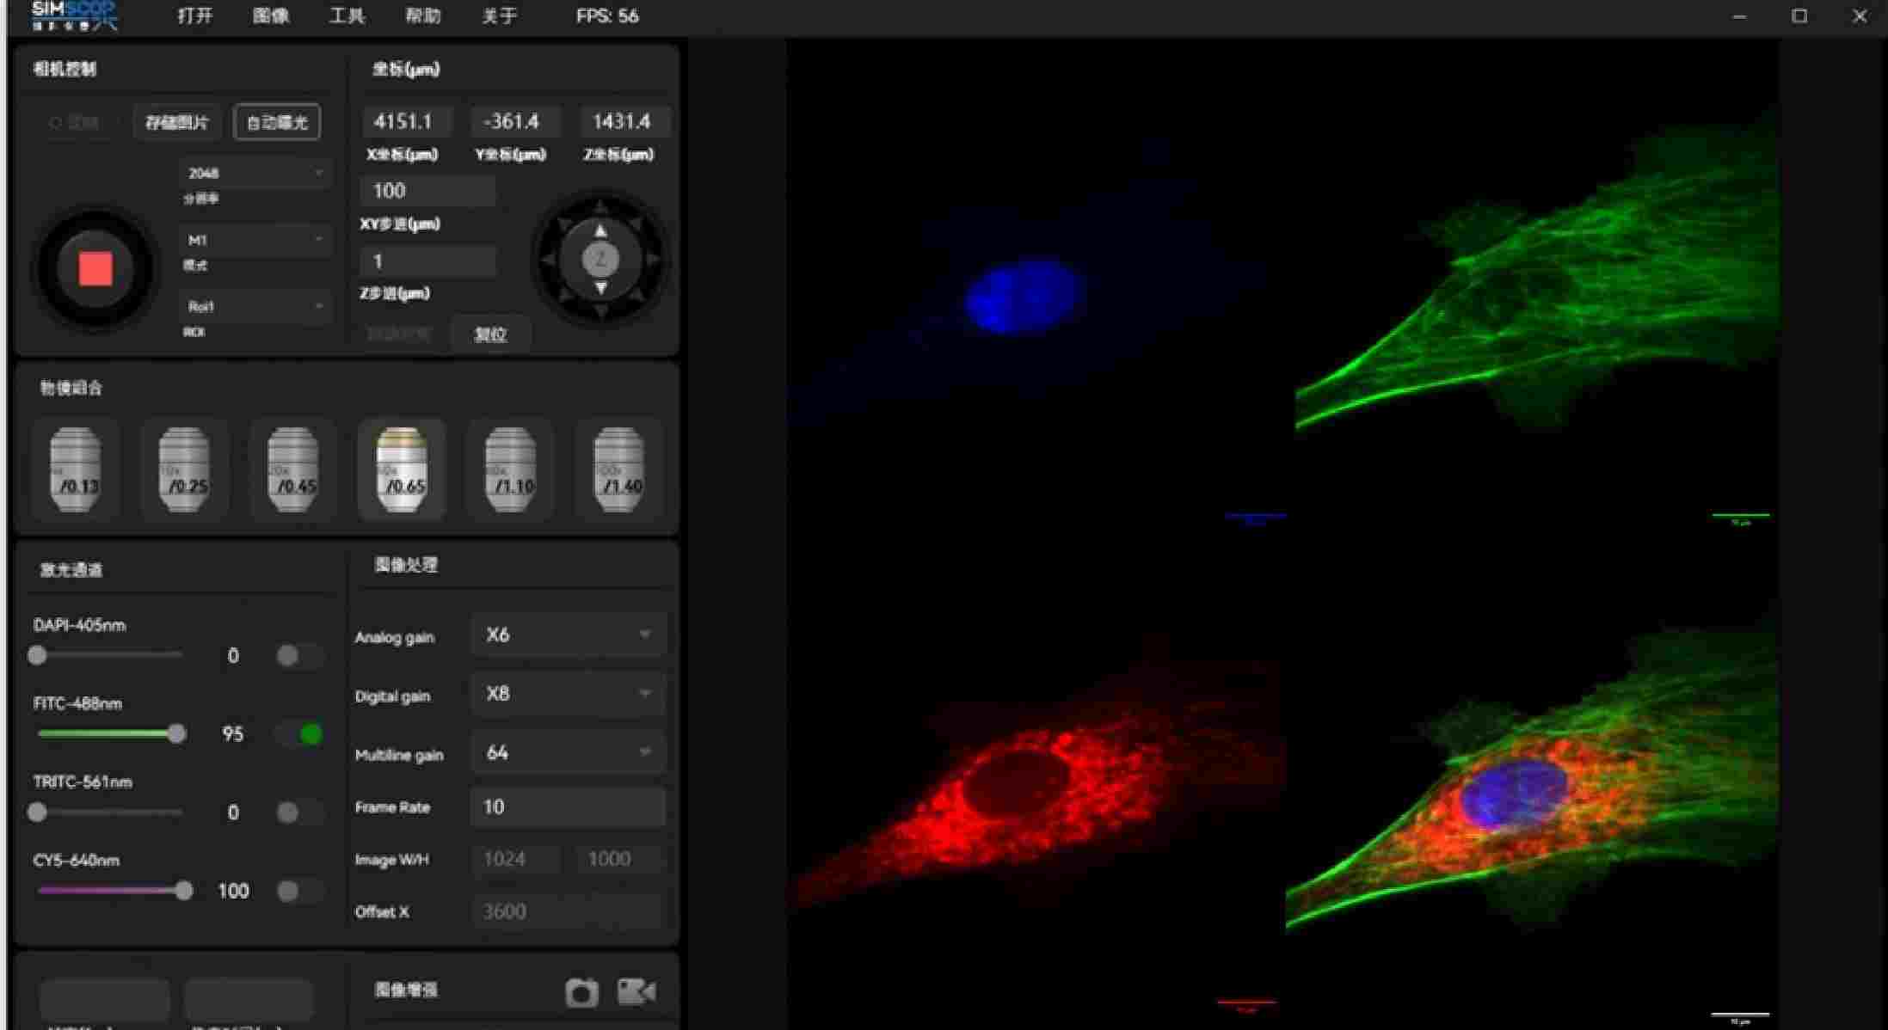Choose the /1.40 objective lens

point(618,469)
